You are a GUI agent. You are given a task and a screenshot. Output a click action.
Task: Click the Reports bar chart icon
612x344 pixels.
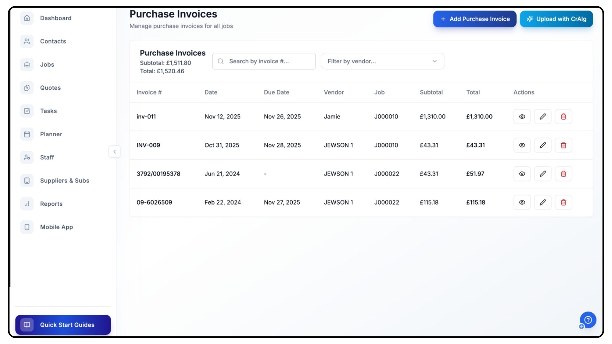point(27,204)
